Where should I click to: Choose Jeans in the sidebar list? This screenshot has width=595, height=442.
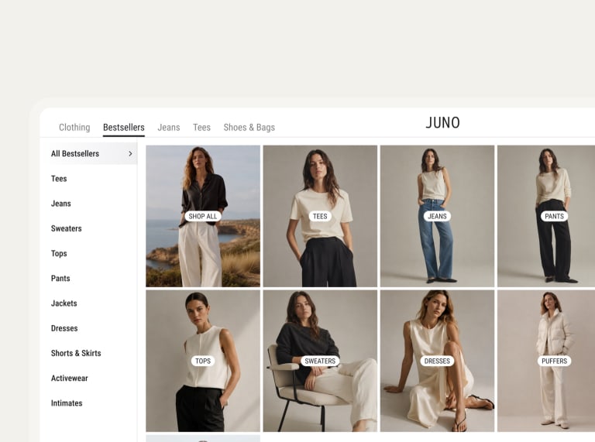point(60,204)
